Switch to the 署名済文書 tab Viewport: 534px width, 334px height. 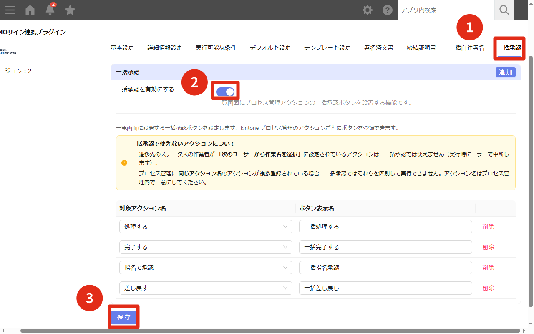click(x=379, y=48)
